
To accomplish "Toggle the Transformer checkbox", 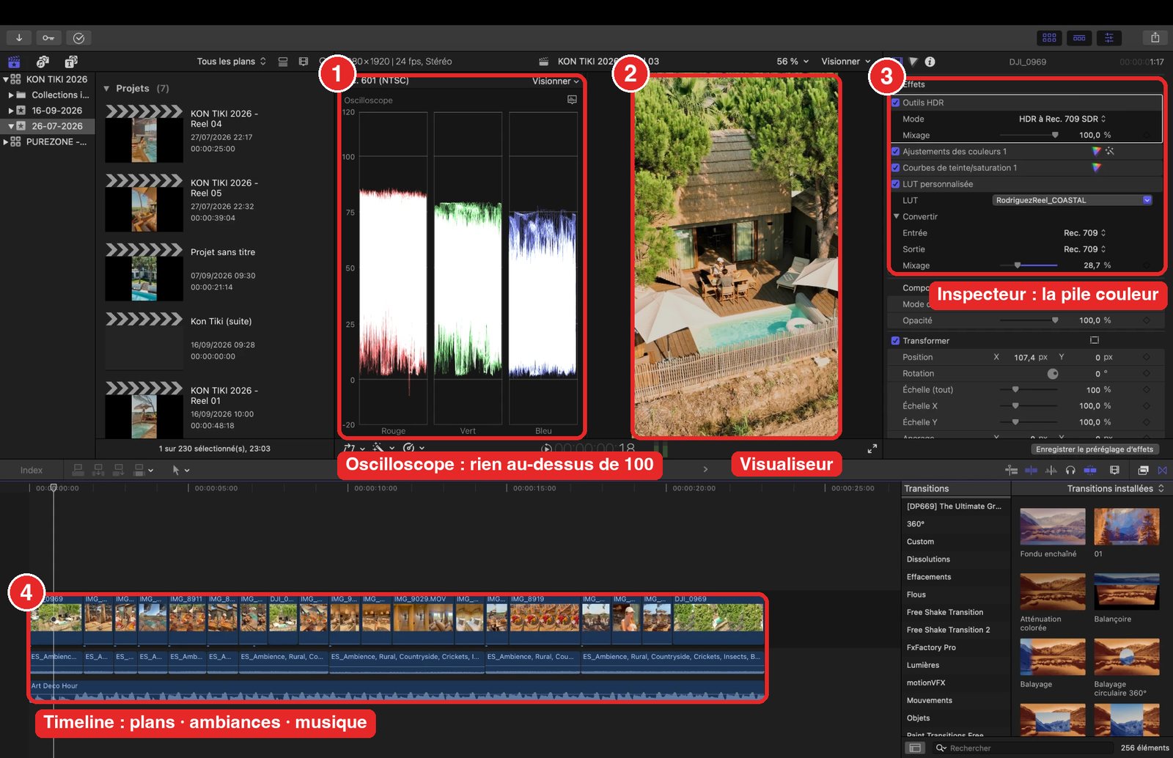I will coord(895,341).
